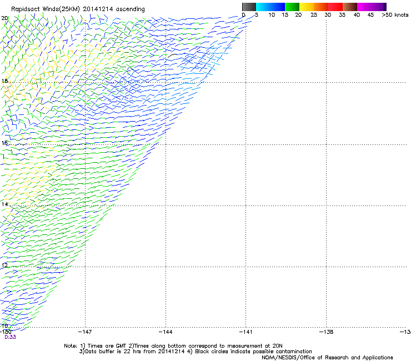Click the green 15-20 knots color segment
The image size is (411, 361).
[x=292, y=7]
